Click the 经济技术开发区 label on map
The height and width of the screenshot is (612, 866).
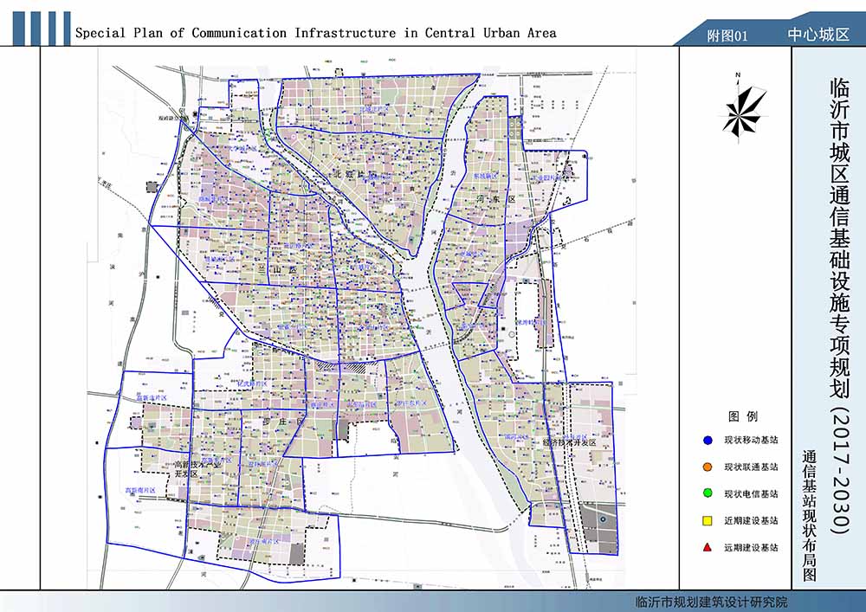point(570,442)
